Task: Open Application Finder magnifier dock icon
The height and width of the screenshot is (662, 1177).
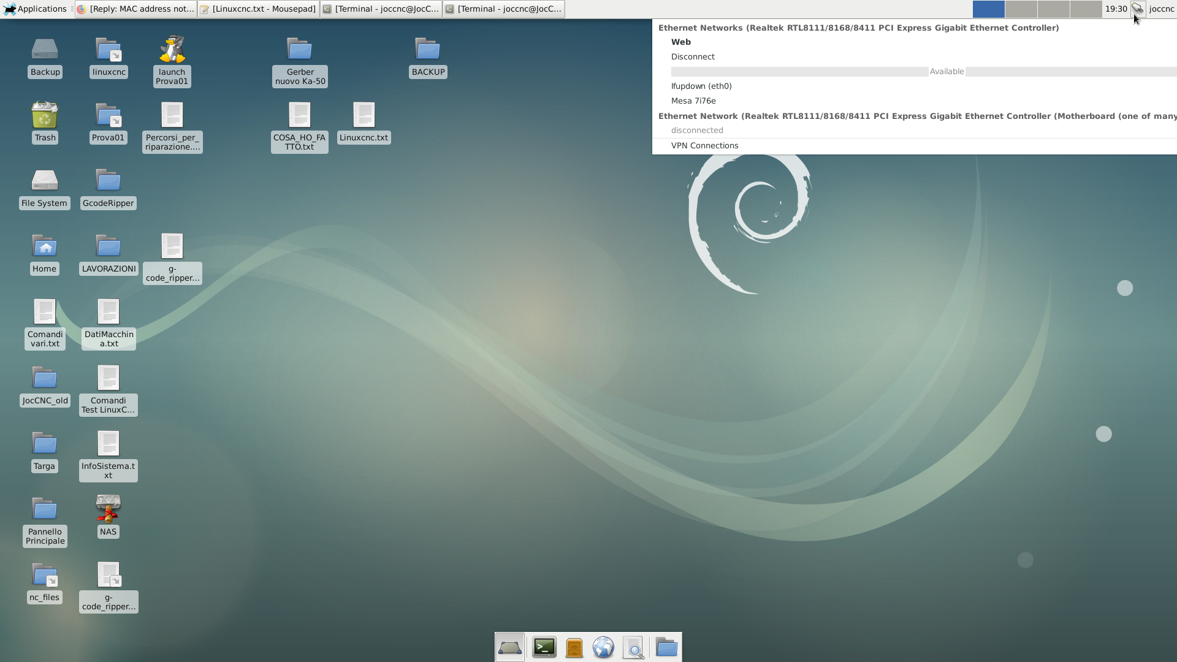Action: pos(633,647)
